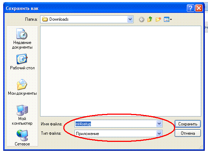Create a new folder
The width and height of the screenshot is (208, 154).
158,19
